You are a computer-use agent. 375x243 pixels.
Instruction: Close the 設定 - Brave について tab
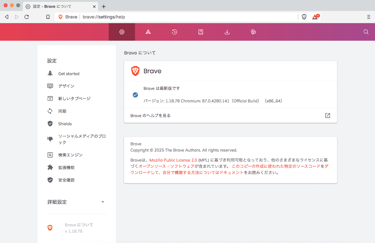tap(94, 7)
